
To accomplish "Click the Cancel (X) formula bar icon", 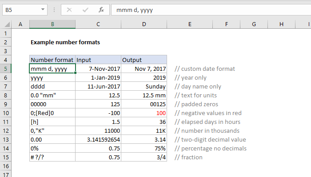I will 69,10.
